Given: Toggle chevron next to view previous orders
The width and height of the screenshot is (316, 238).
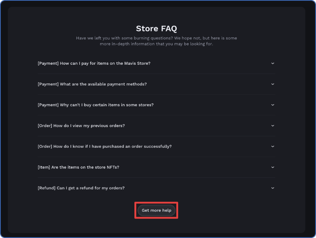Looking at the screenshot, I should pyautogui.click(x=273, y=126).
